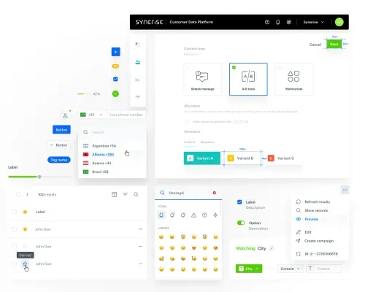365x292 pixels.
Task: Choose Albania +355 in the country list
Action: pos(103,155)
